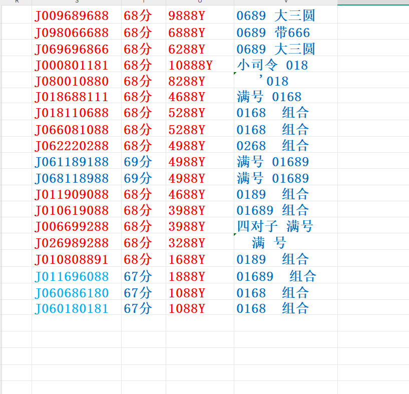409x394 pixels.
Task: Select cell J066081088
Action: (77, 129)
